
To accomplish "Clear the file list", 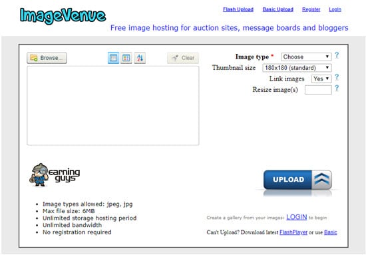I will [x=183, y=58].
